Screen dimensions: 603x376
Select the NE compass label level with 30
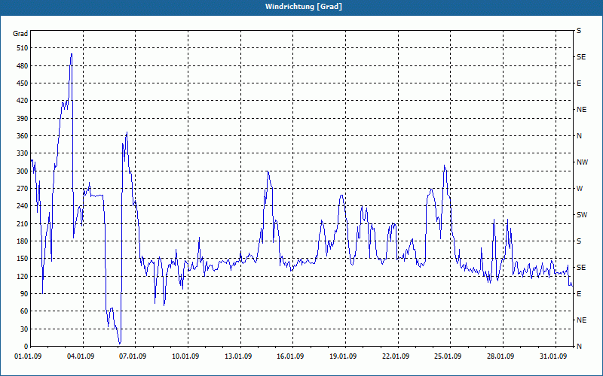click(582, 320)
